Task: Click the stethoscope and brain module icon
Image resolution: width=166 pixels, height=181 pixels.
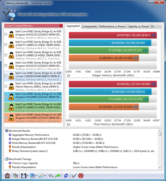Action: coord(9,14)
